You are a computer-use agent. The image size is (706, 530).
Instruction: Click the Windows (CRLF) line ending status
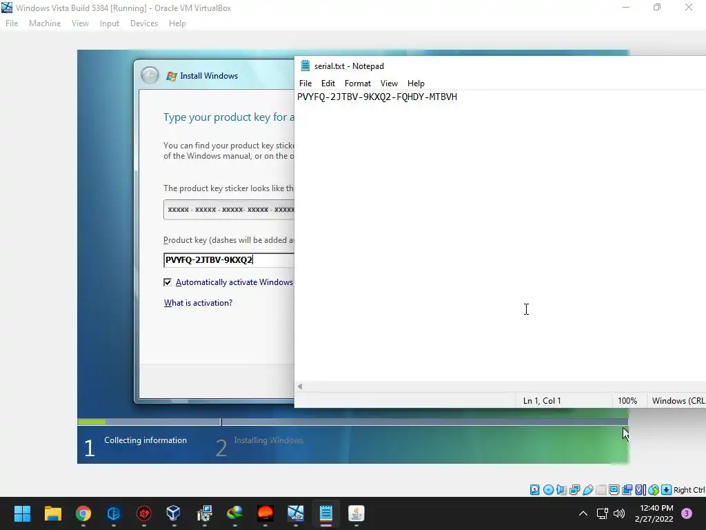pos(678,401)
